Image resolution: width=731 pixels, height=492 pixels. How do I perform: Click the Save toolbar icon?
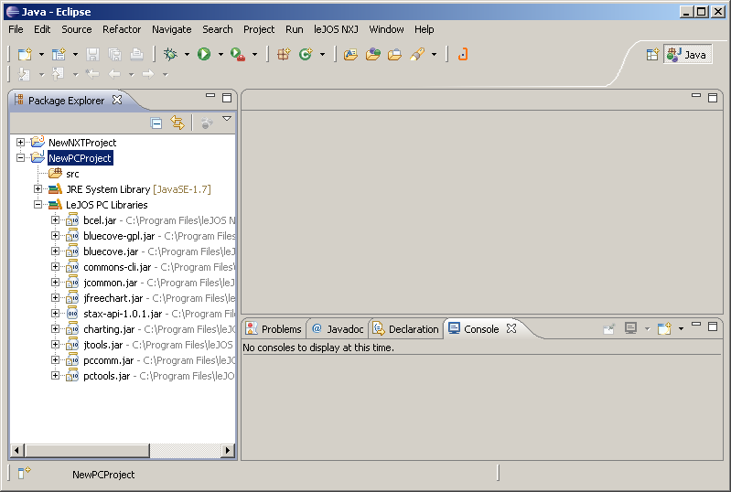pos(92,55)
